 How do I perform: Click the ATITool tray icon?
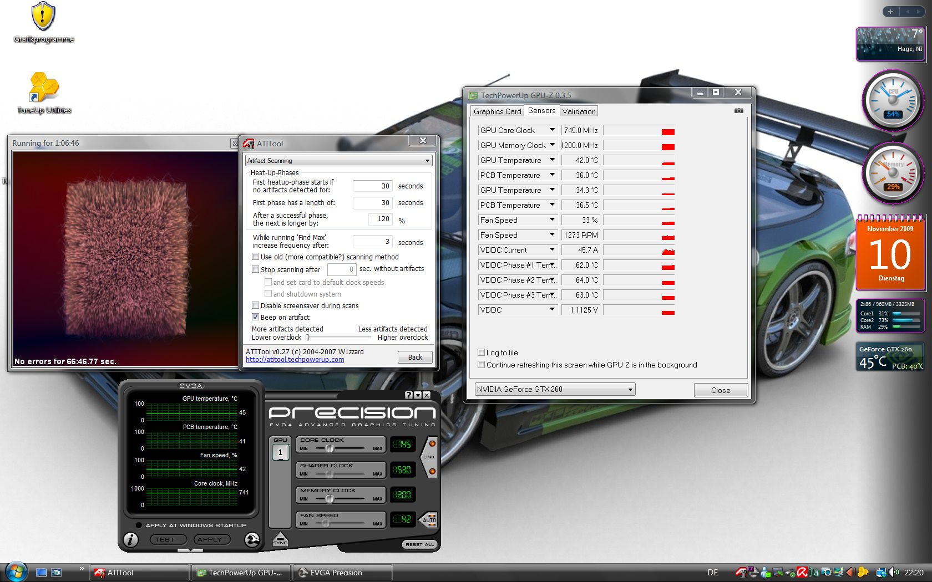coord(741,573)
